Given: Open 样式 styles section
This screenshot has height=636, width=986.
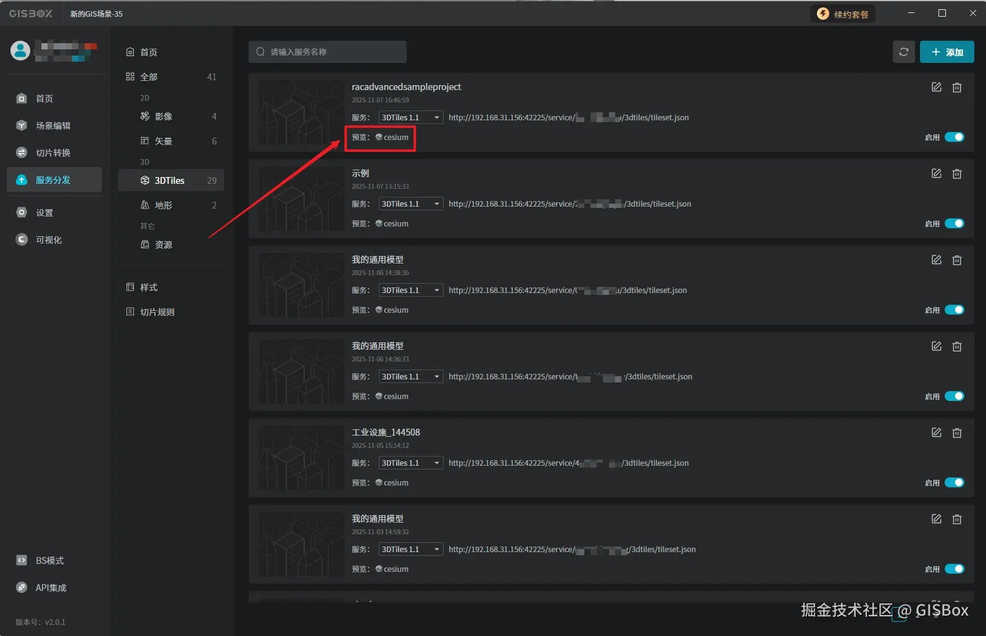Looking at the screenshot, I should pos(171,287).
